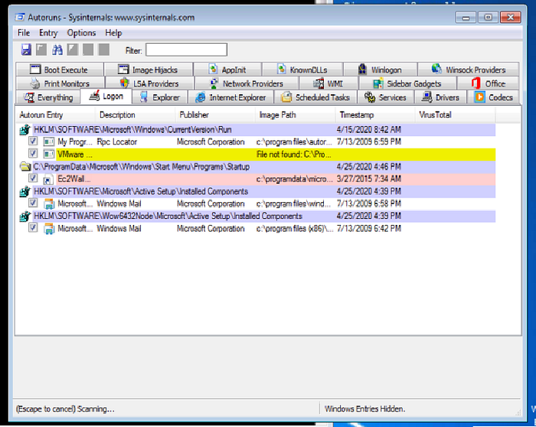Click the Windows Mail icon under c:\program files (x86)
The width and height of the screenshot is (536, 427).
click(49, 229)
